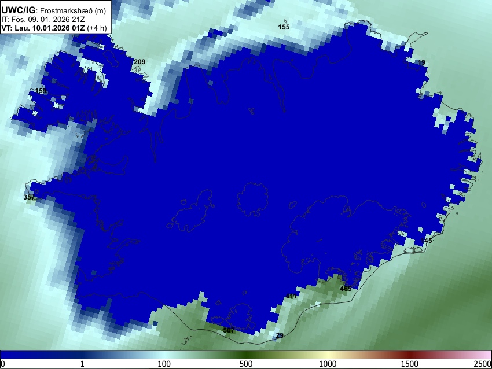
Task: Click the value label 159
Action: tap(41, 91)
